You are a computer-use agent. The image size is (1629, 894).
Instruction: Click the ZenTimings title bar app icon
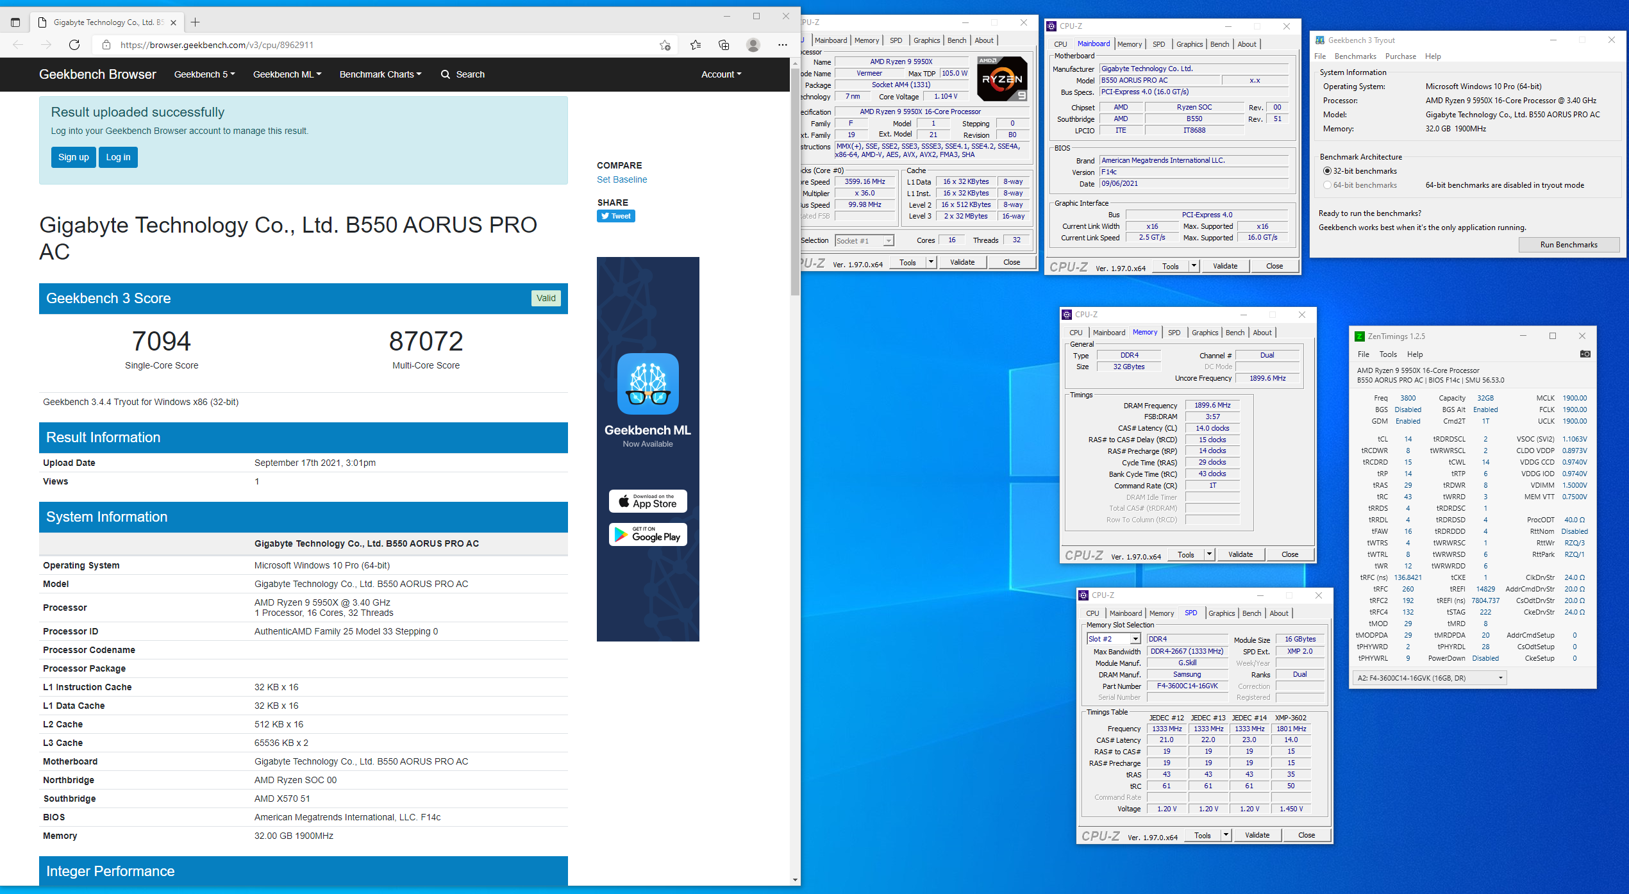pyautogui.click(x=1359, y=336)
